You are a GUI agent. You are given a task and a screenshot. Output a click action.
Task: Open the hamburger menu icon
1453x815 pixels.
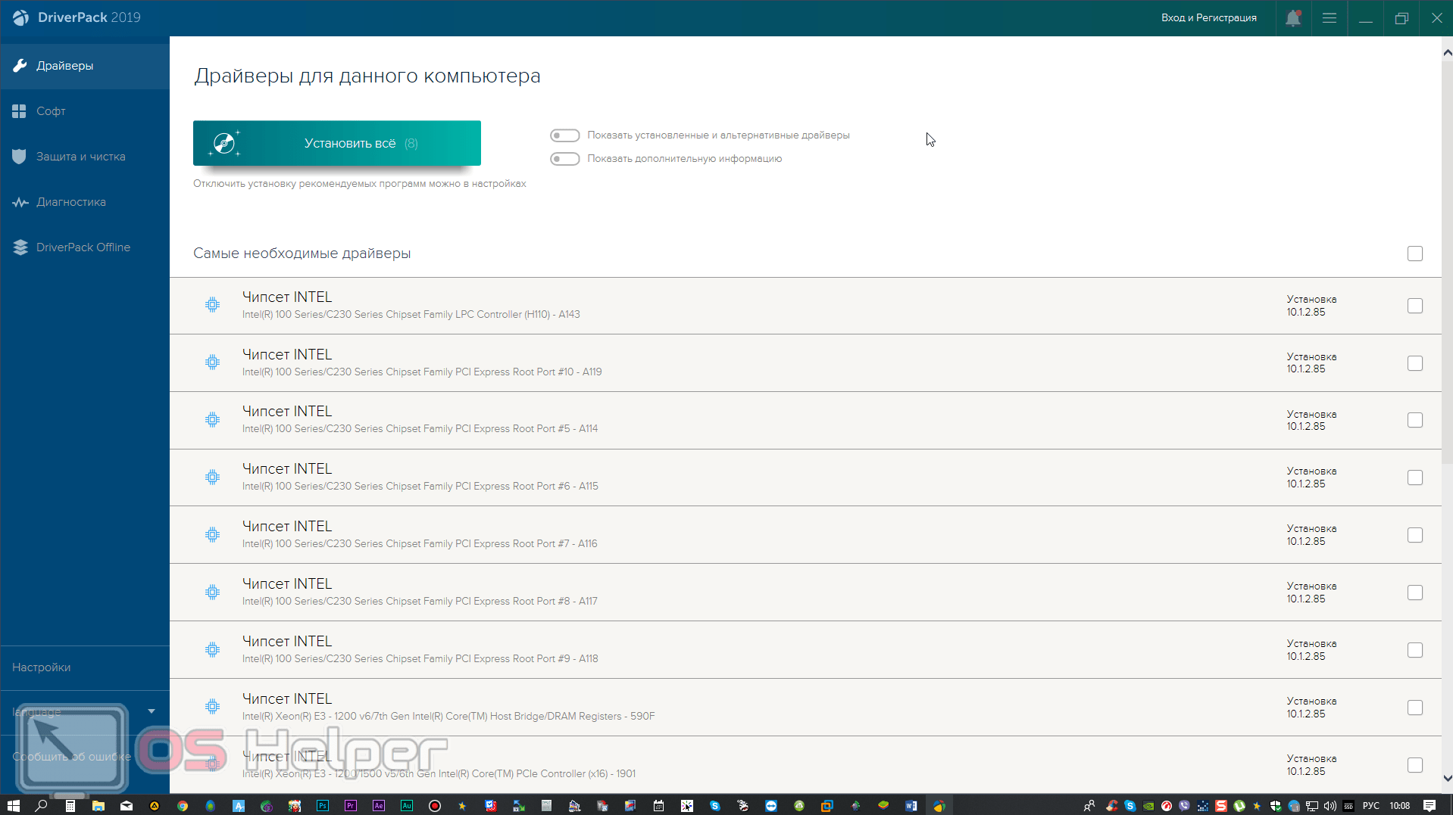tap(1329, 18)
